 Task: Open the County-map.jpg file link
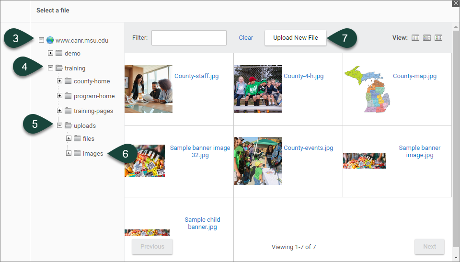414,76
